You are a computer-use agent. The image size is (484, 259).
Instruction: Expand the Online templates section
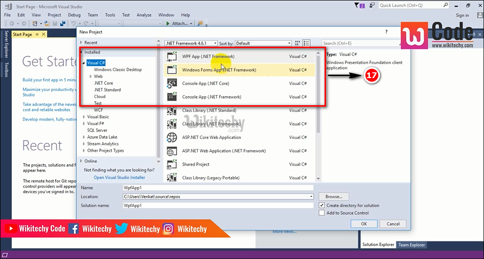[x=81, y=161]
